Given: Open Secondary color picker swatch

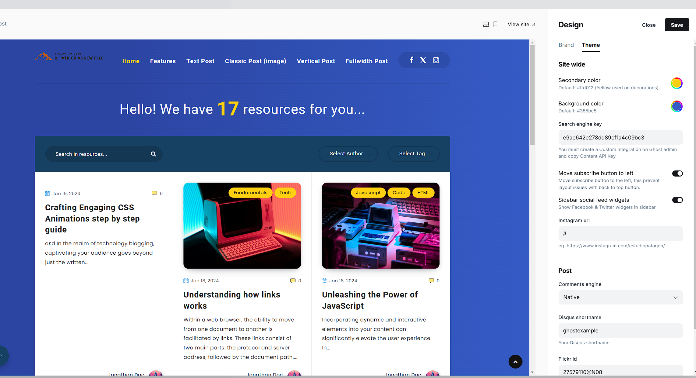Looking at the screenshot, I should 677,83.
